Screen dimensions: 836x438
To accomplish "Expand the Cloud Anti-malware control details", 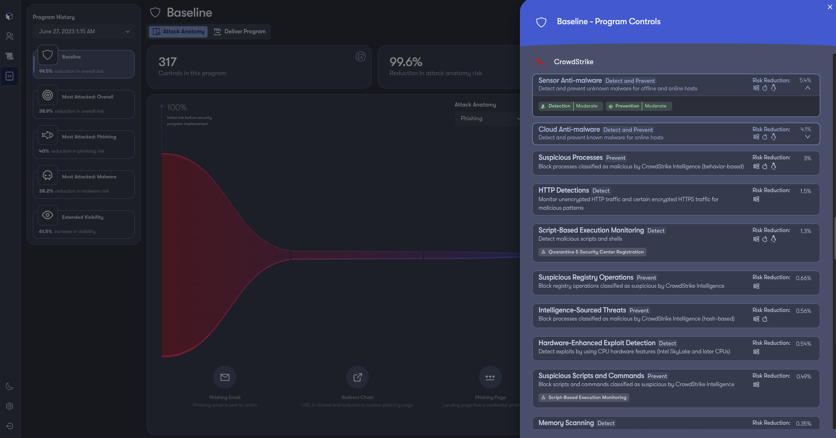I will click(x=807, y=137).
